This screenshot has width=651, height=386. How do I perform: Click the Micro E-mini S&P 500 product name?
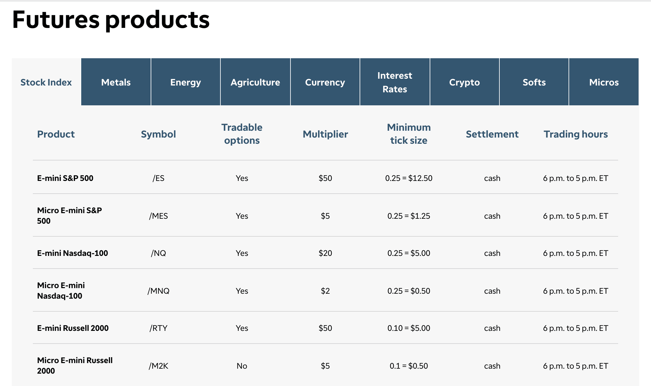[69, 216]
